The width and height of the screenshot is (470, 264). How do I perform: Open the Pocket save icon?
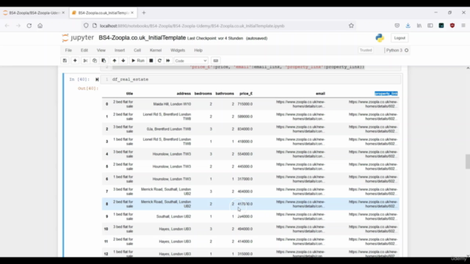coord(397,26)
